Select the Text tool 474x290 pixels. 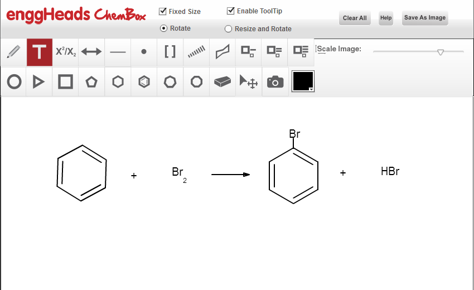pos(39,52)
